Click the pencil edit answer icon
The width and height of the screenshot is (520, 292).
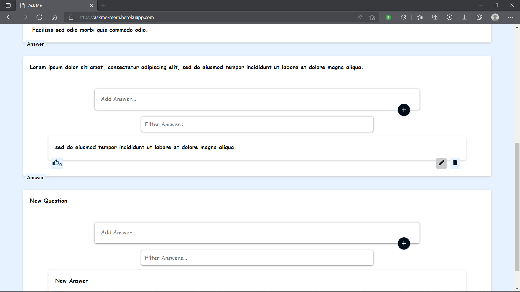(x=441, y=163)
